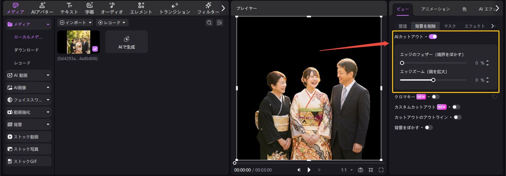Expand the クロマキー section arrow
506x176 pixels.
coord(429,97)
